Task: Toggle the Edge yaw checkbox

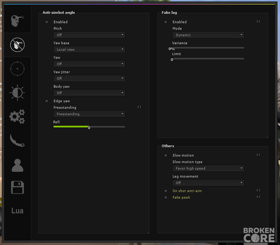Action: [x=47, y=101]
